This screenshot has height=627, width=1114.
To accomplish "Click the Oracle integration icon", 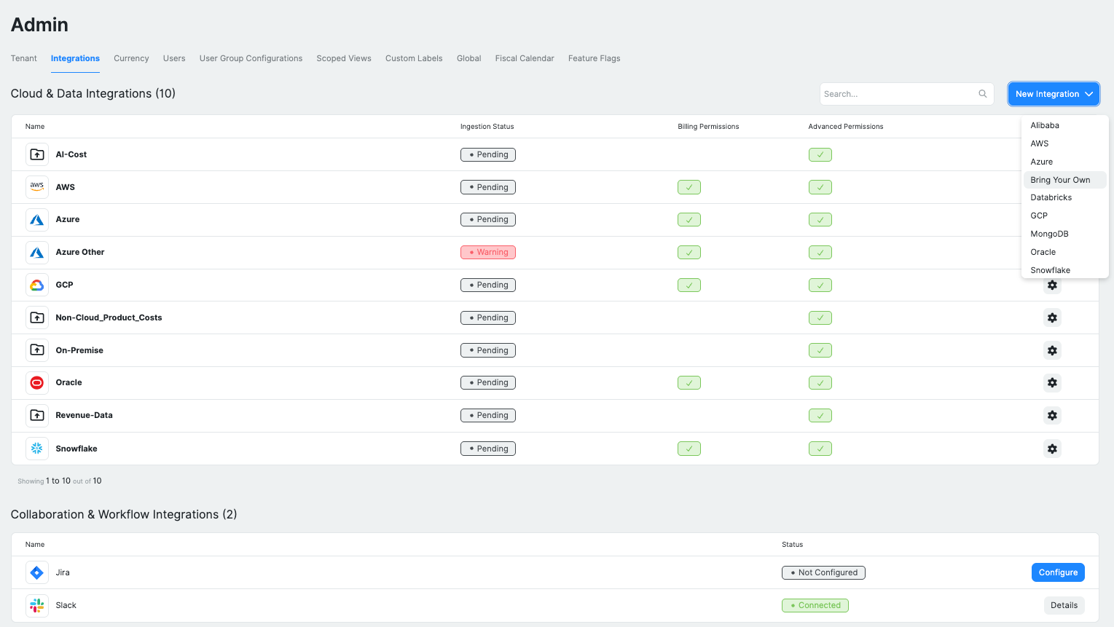I will (37, 382).
